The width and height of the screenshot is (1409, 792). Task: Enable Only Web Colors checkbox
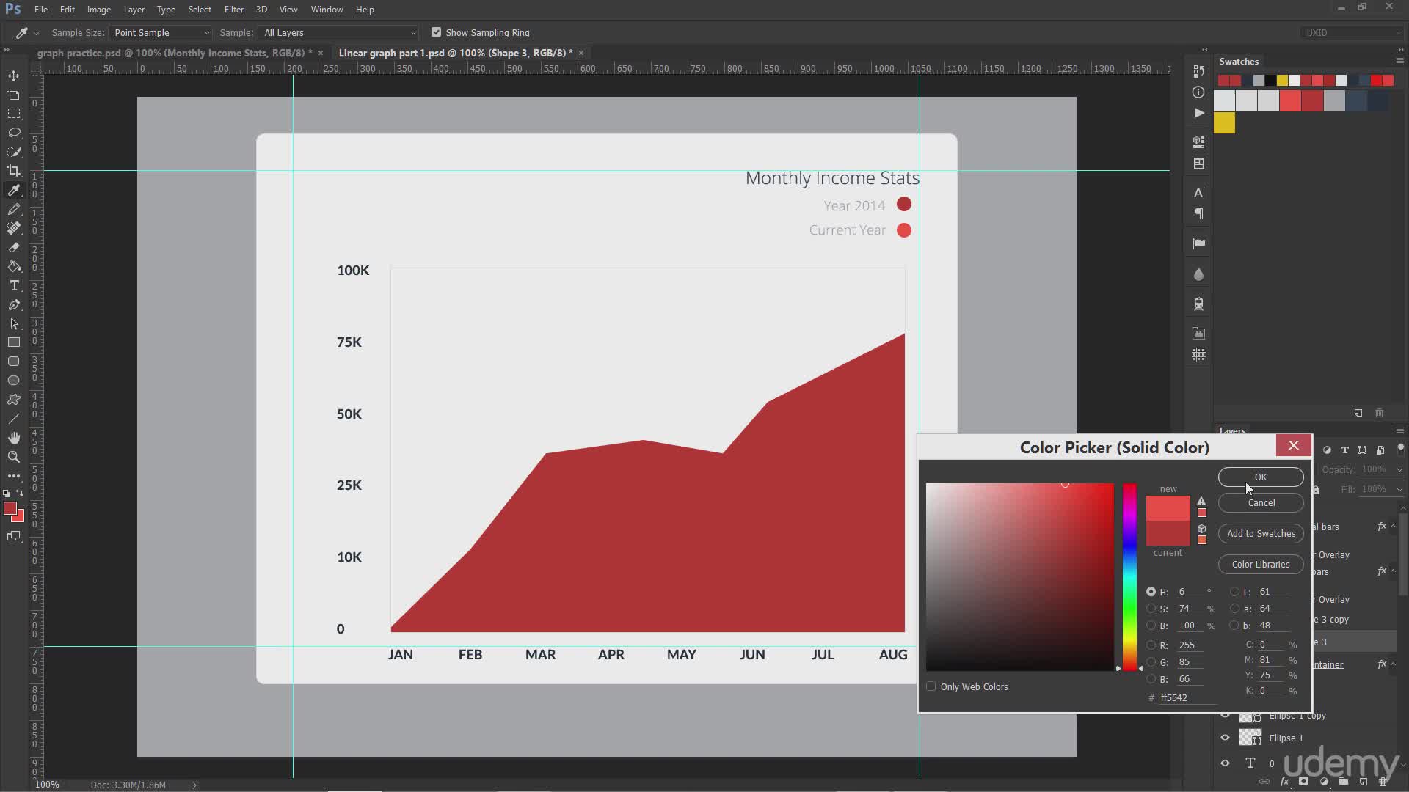pos(931,686)
